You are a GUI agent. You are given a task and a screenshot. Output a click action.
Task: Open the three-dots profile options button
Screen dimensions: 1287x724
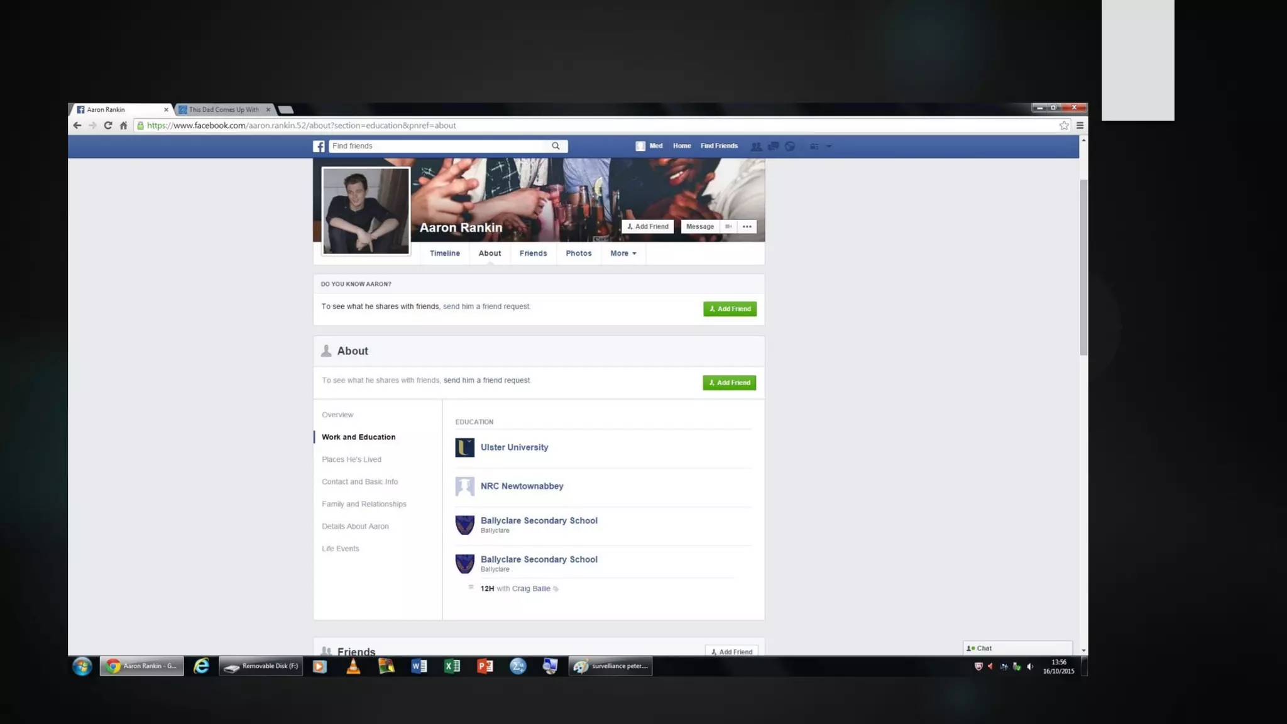coord(747,227)
